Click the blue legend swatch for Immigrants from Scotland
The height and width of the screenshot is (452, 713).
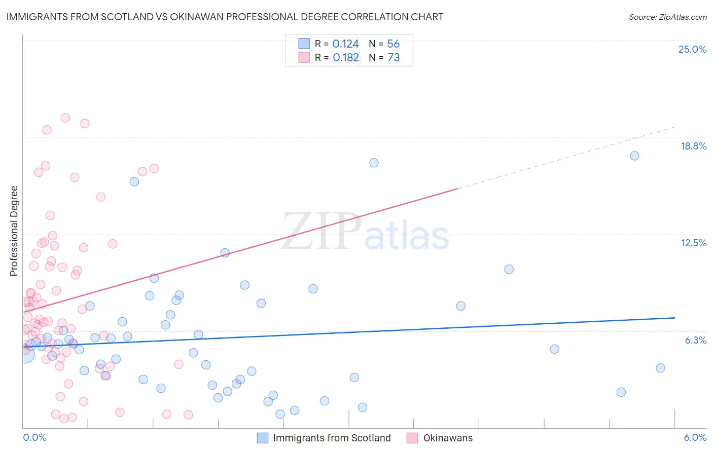(262, 438)
